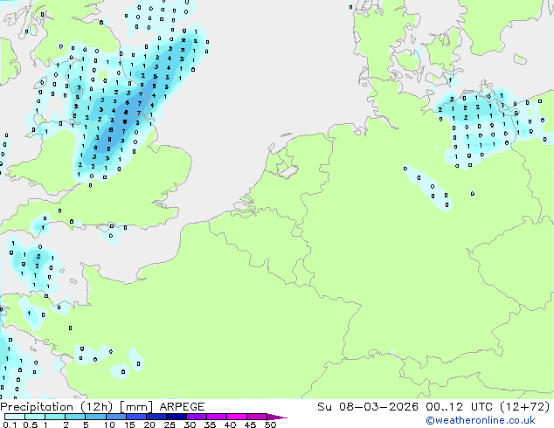Click the 1 to 2 mm legend swatch

click(x=55, y=417)
